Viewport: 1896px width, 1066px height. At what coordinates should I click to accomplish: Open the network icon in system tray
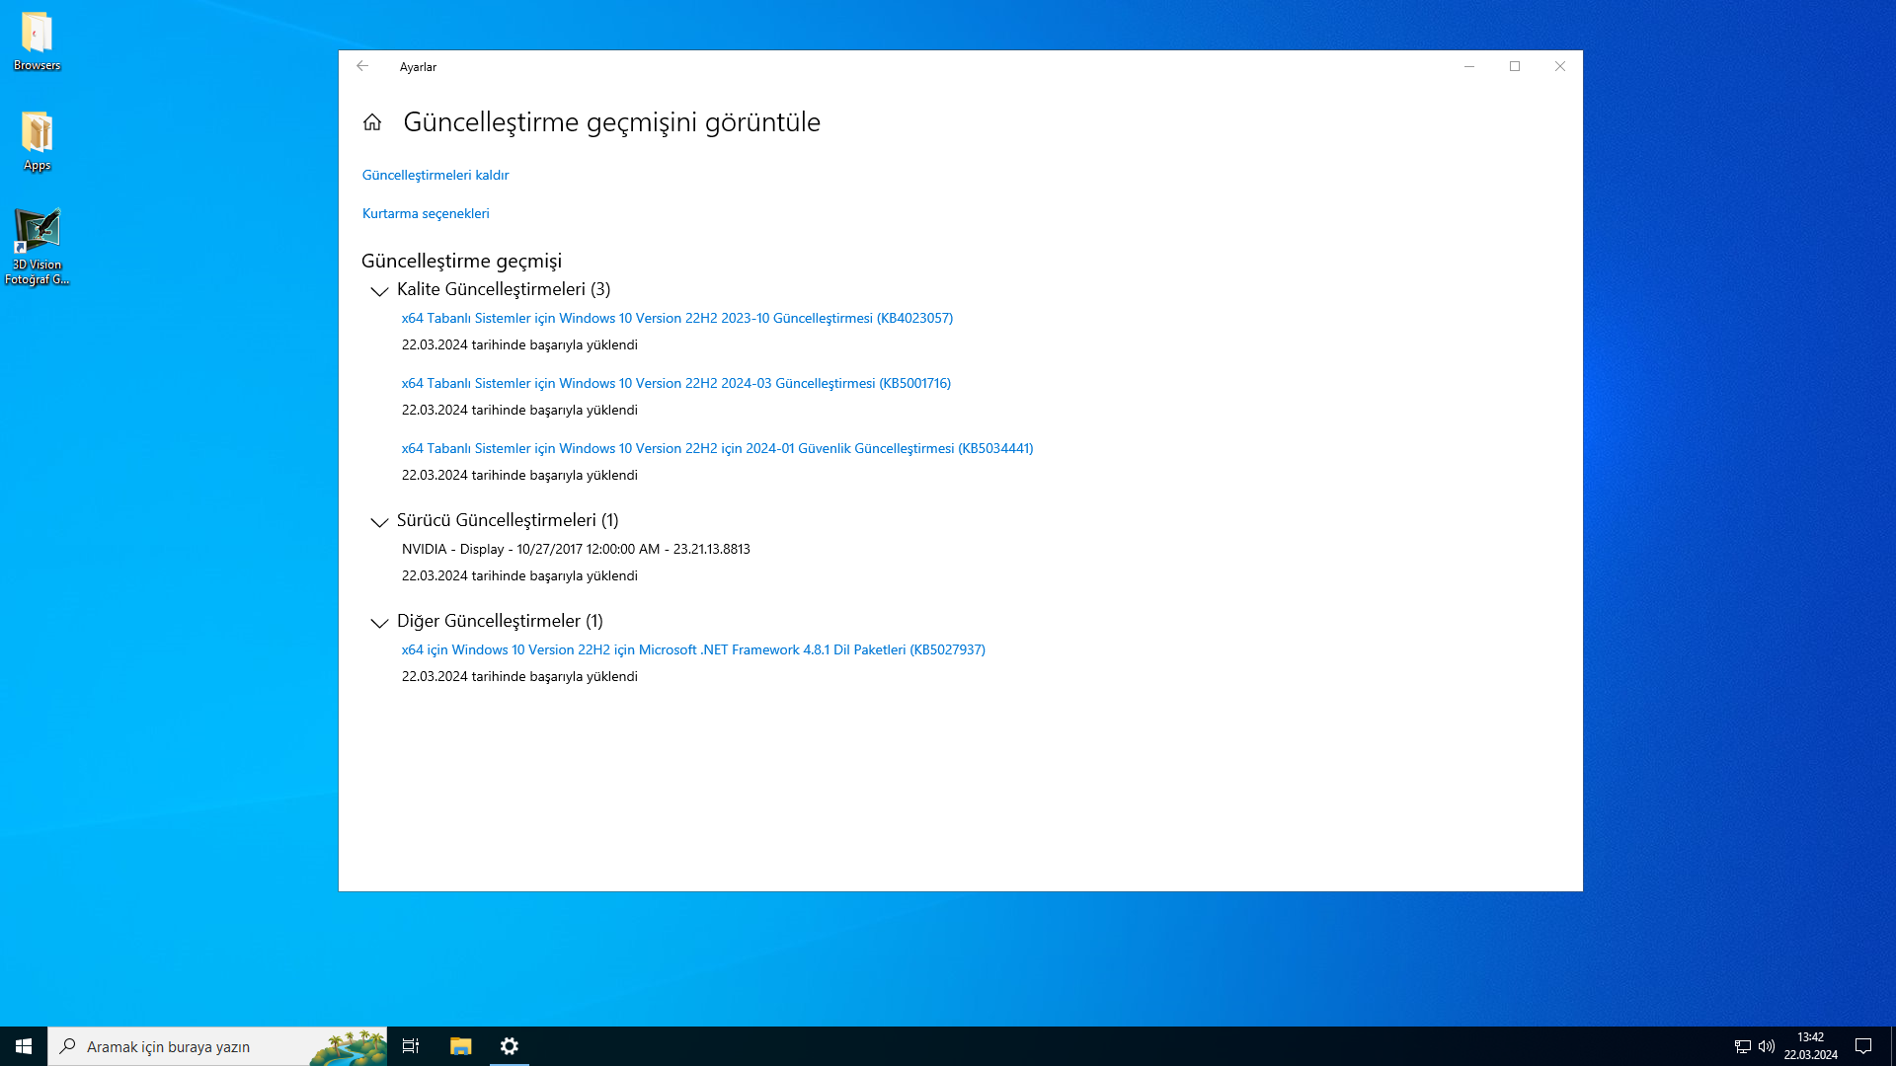pyautogui.click(x=1743, y=1046)
